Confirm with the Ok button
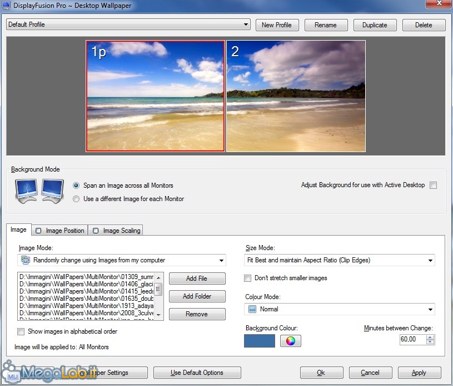Image resolution: width=453 pixels, height=386 pixels. 322,373
